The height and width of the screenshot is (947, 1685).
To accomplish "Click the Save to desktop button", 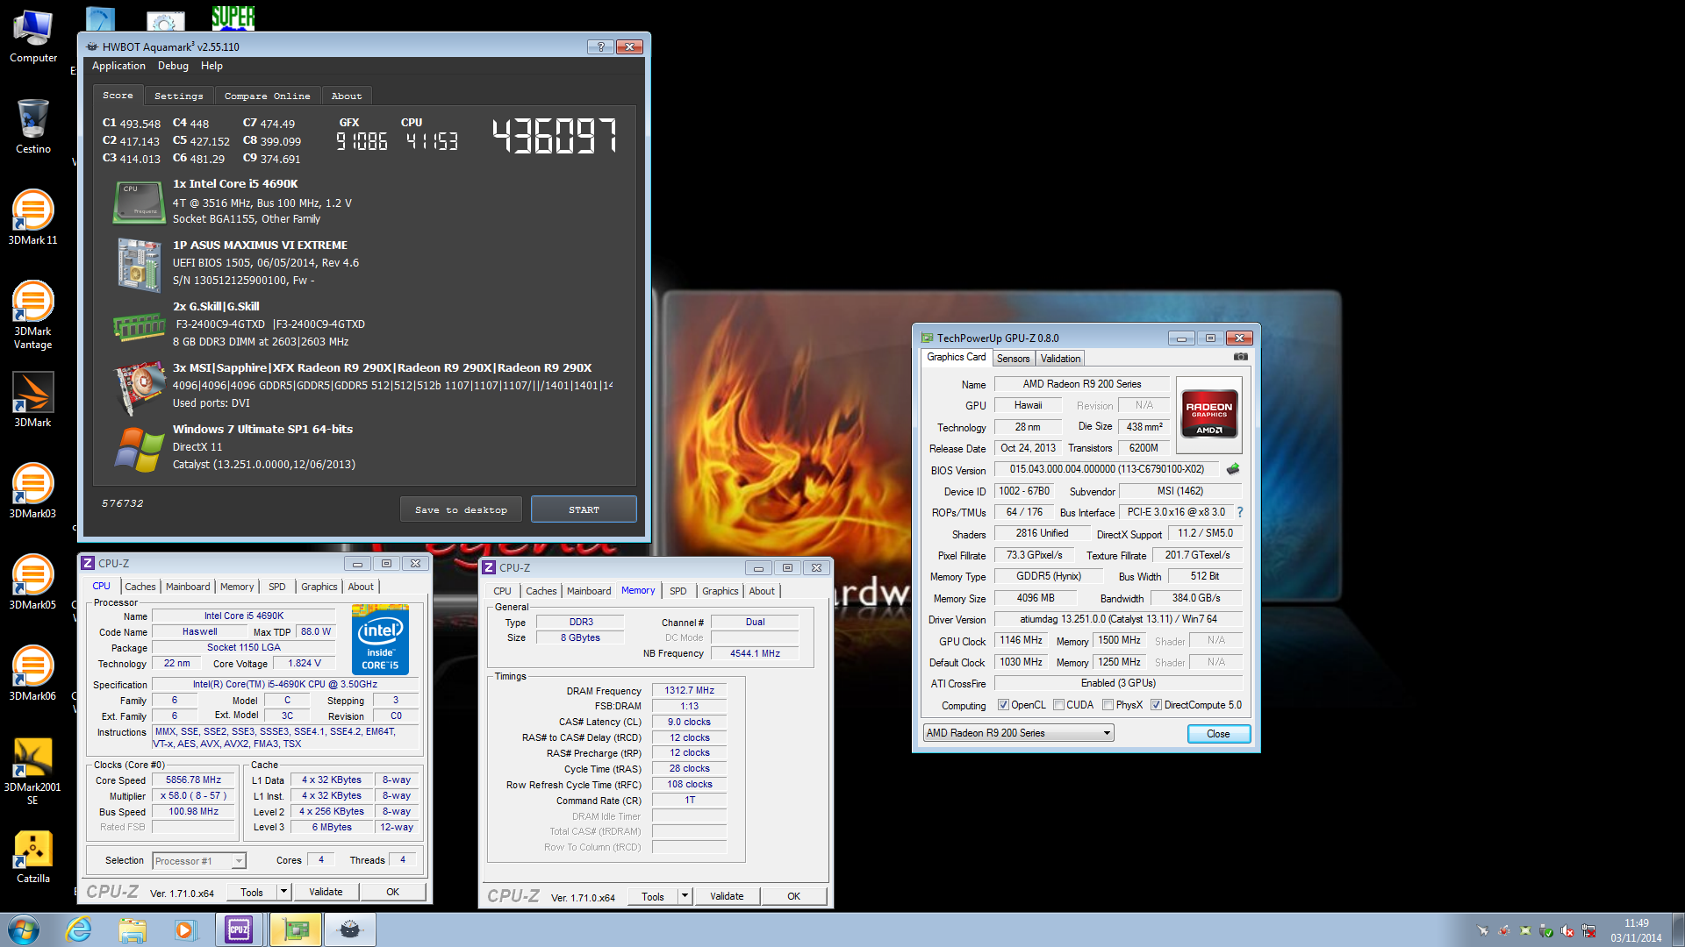I will pyautogui.click(x=461, y=509).
